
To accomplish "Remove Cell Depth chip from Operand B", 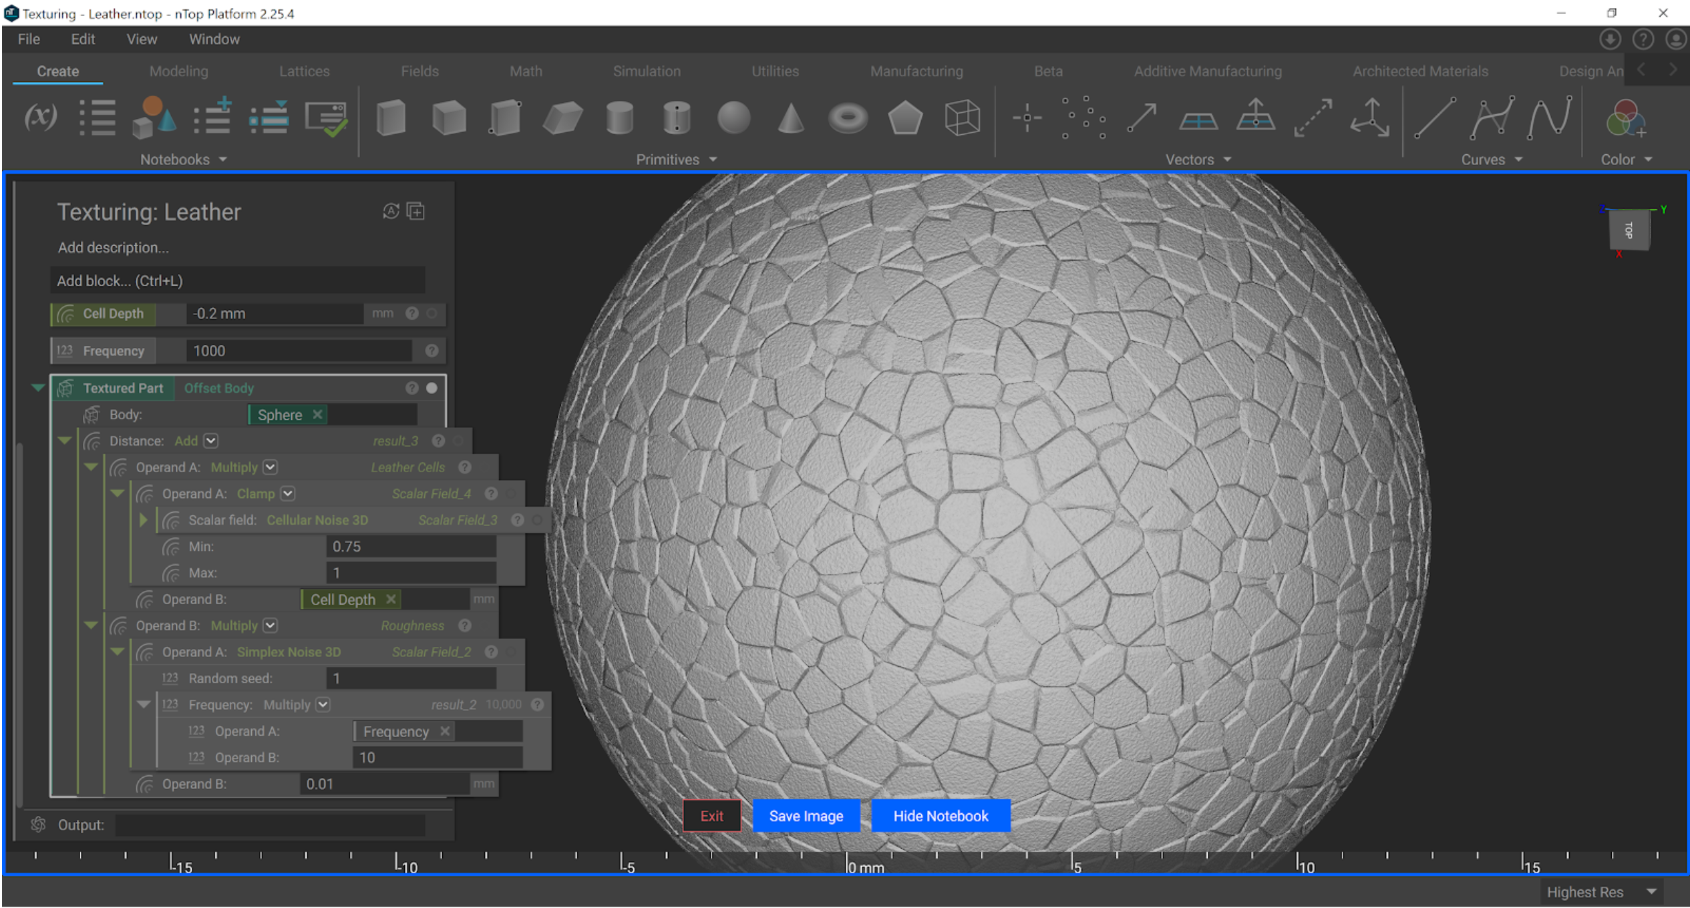I will 391,600.
